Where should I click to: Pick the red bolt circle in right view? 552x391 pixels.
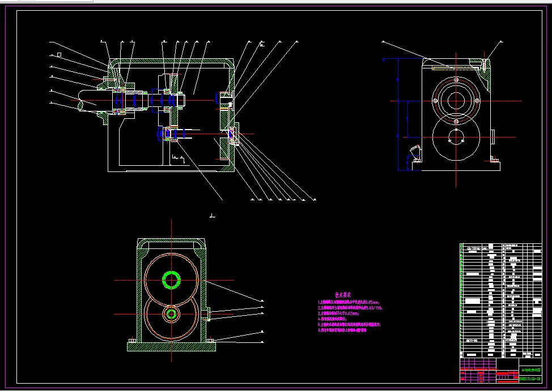pyautogui.click(x=456, y=101)
